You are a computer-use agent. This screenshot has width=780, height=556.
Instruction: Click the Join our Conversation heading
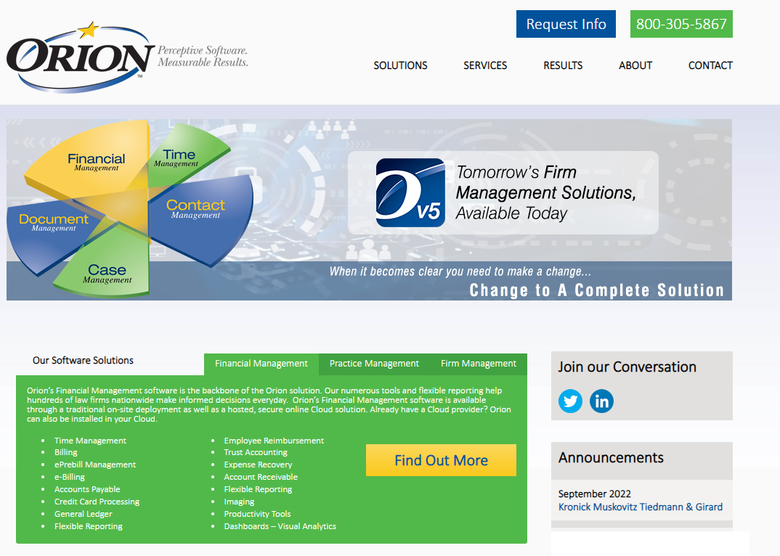click(627, 367)
